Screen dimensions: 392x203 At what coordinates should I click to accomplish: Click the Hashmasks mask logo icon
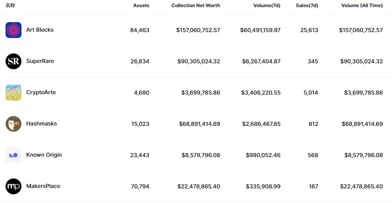(x=13, y=124)
